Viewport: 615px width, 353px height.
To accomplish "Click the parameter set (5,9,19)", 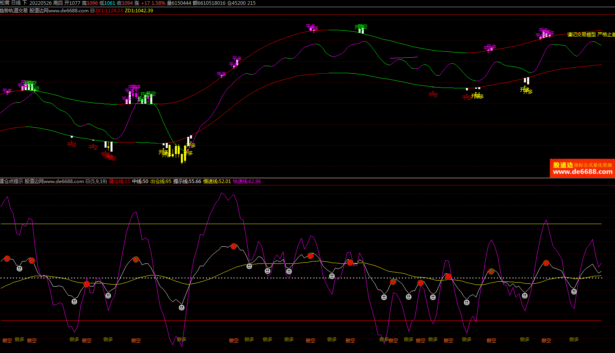I will 99,181.
